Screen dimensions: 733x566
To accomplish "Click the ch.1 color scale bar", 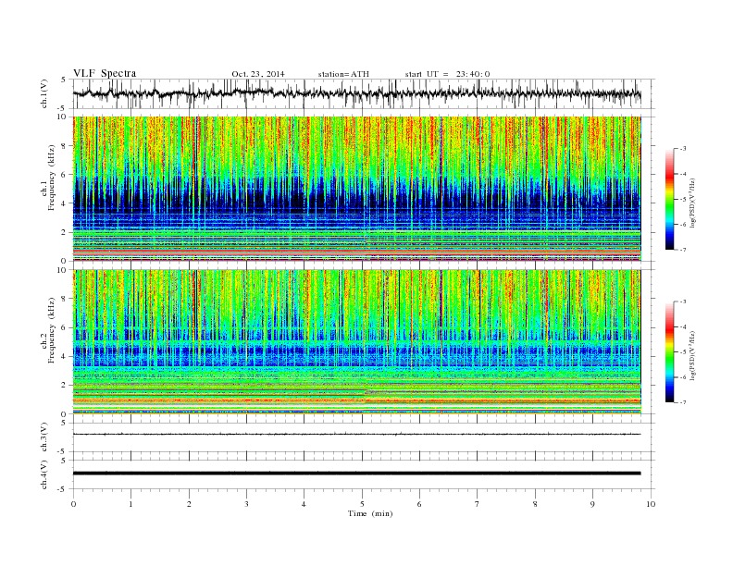I will (669, 199).
